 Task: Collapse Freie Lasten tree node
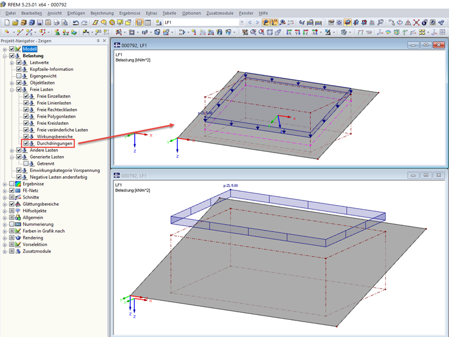click(12, 89)
